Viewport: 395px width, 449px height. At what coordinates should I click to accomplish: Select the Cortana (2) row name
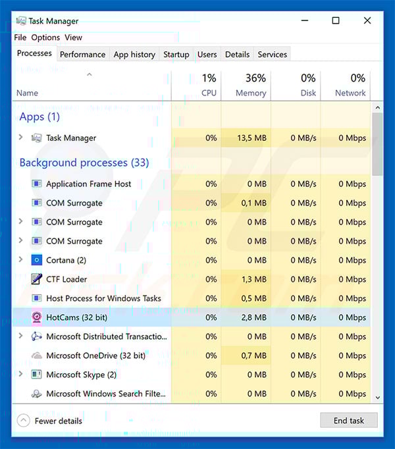66,260
